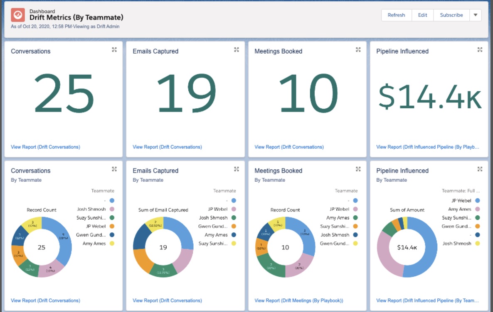Click Gwen Gund orange swatch in Emails Captured legend
The width and height of the screenshot is (493, 312).
[234, 226]
